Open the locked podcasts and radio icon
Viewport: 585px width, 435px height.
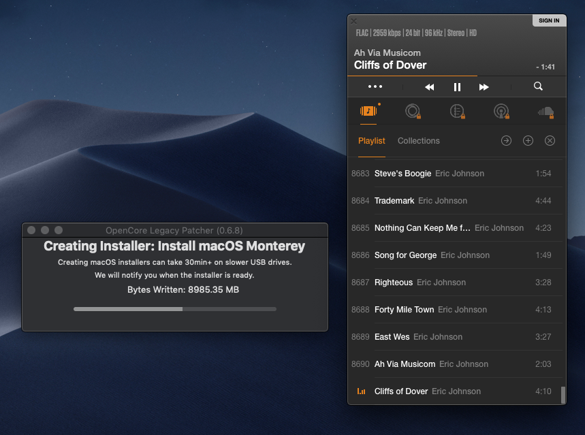pyautogui.click(x=501, y=111)
